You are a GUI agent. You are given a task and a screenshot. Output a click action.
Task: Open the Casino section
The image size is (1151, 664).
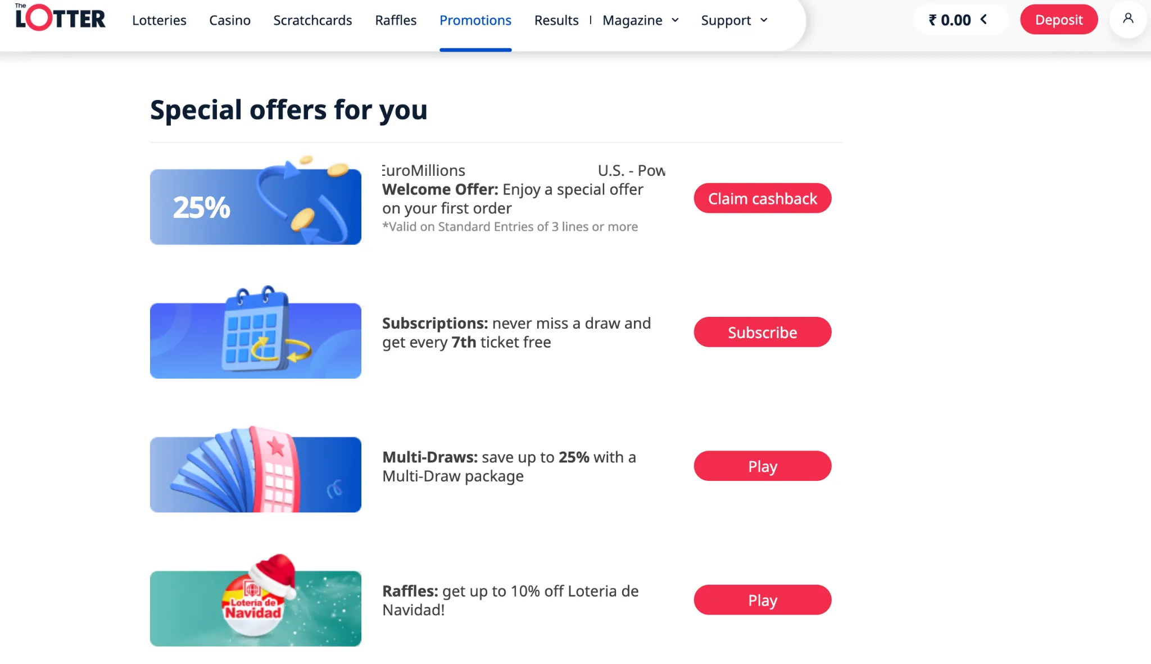[x=230, y=20]
